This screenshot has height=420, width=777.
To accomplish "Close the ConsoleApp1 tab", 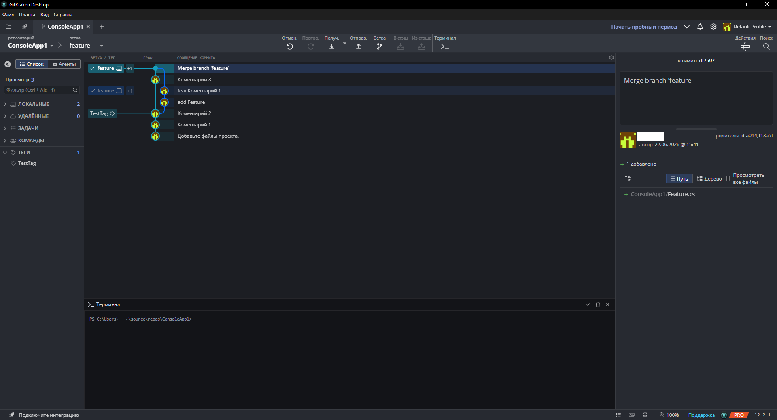I will (x=88, y=27).
